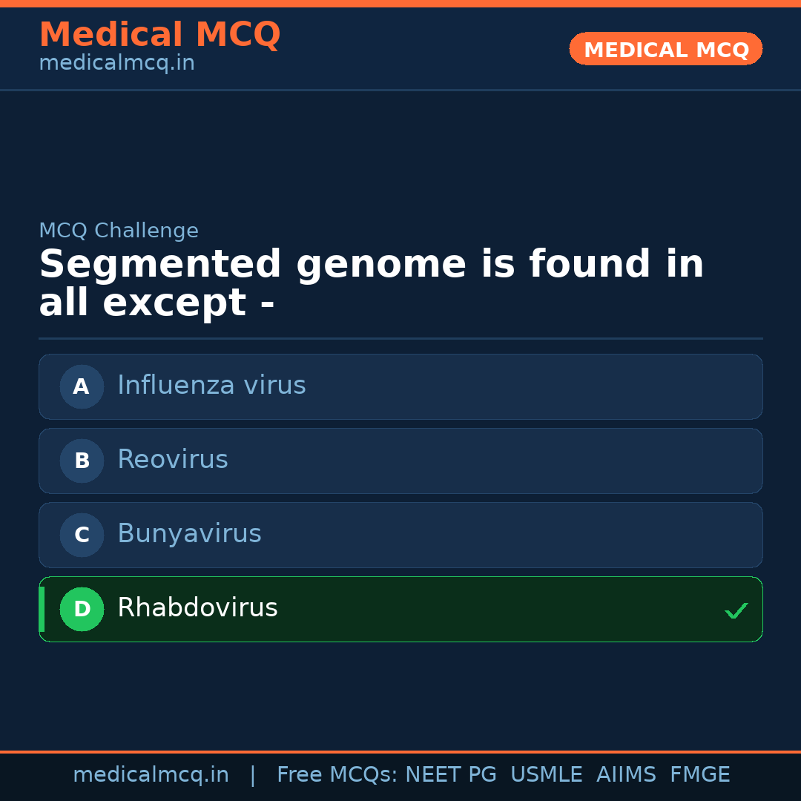Select NEET PG in the footer

451,775
